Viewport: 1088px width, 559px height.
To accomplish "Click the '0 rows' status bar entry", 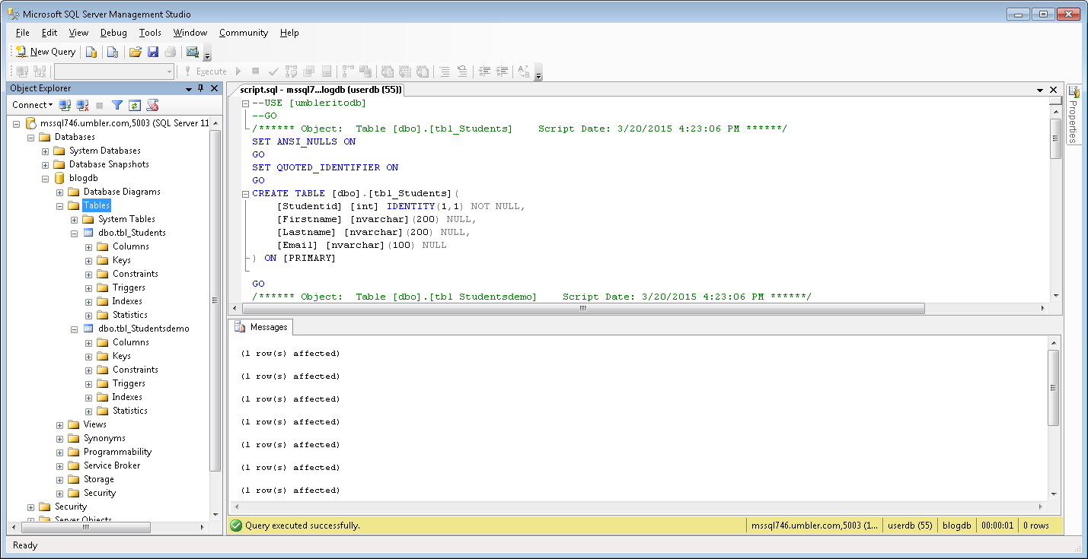I will 1035,526.
